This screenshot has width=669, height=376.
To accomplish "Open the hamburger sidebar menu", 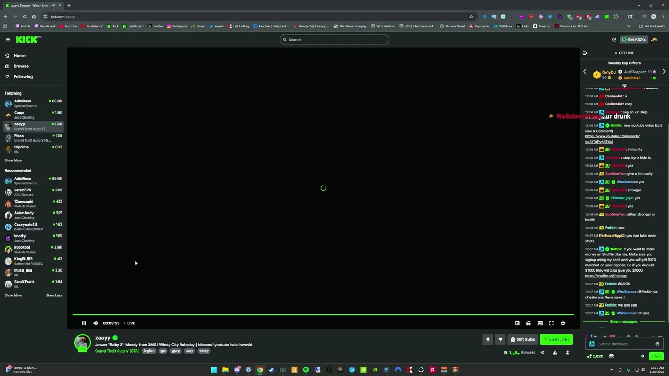I will pos(8,40).
